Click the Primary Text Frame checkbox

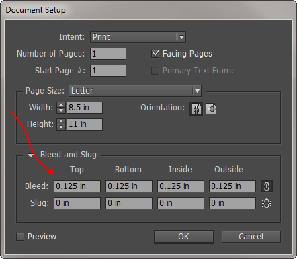(x=155, y=71)
